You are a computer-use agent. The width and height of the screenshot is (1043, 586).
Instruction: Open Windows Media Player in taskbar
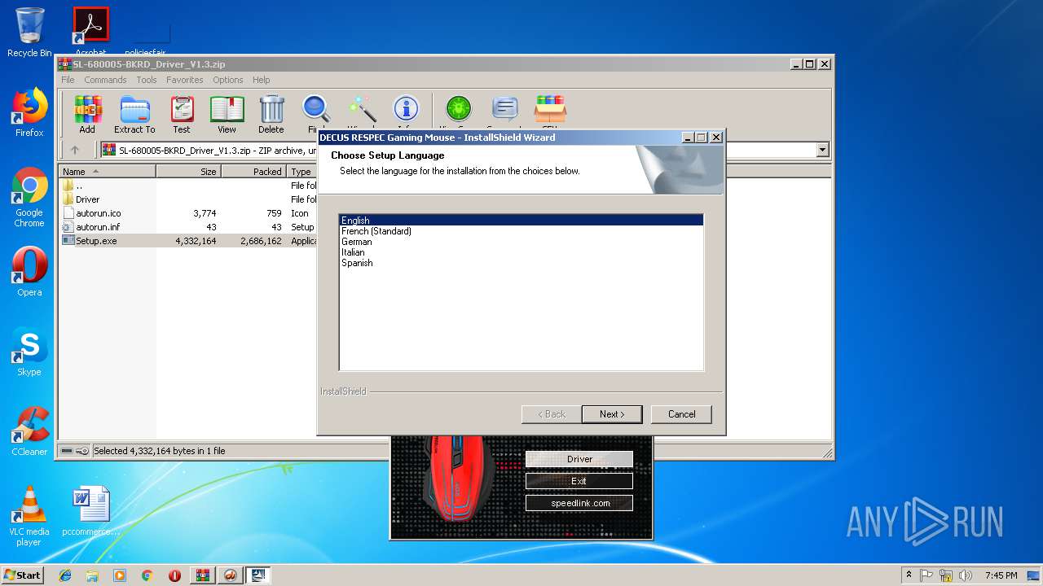(x=120, y=575)
